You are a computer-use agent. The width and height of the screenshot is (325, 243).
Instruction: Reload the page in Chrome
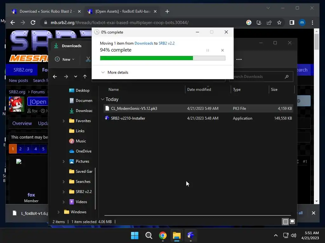(x=33, y=22)
